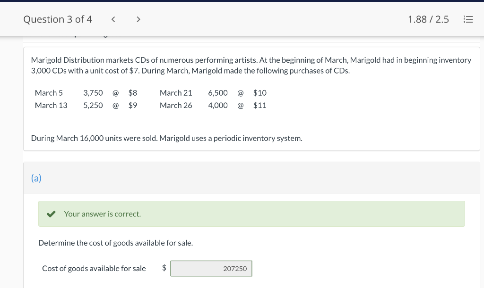Click the unit cost '$8'
The image size is (484, 288).
pyautogui.click(x=133, y=93)
